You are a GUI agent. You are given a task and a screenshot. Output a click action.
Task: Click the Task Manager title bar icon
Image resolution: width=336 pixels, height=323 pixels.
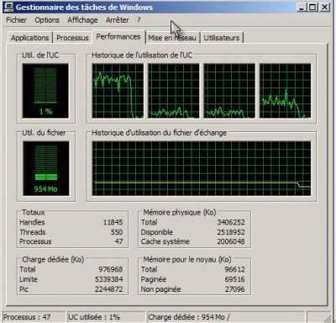(x=8, y=7)
